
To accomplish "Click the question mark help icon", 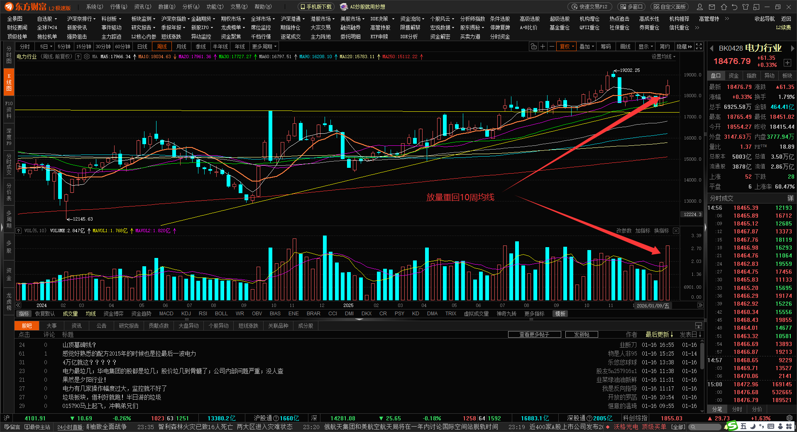I will coord(78,56).
